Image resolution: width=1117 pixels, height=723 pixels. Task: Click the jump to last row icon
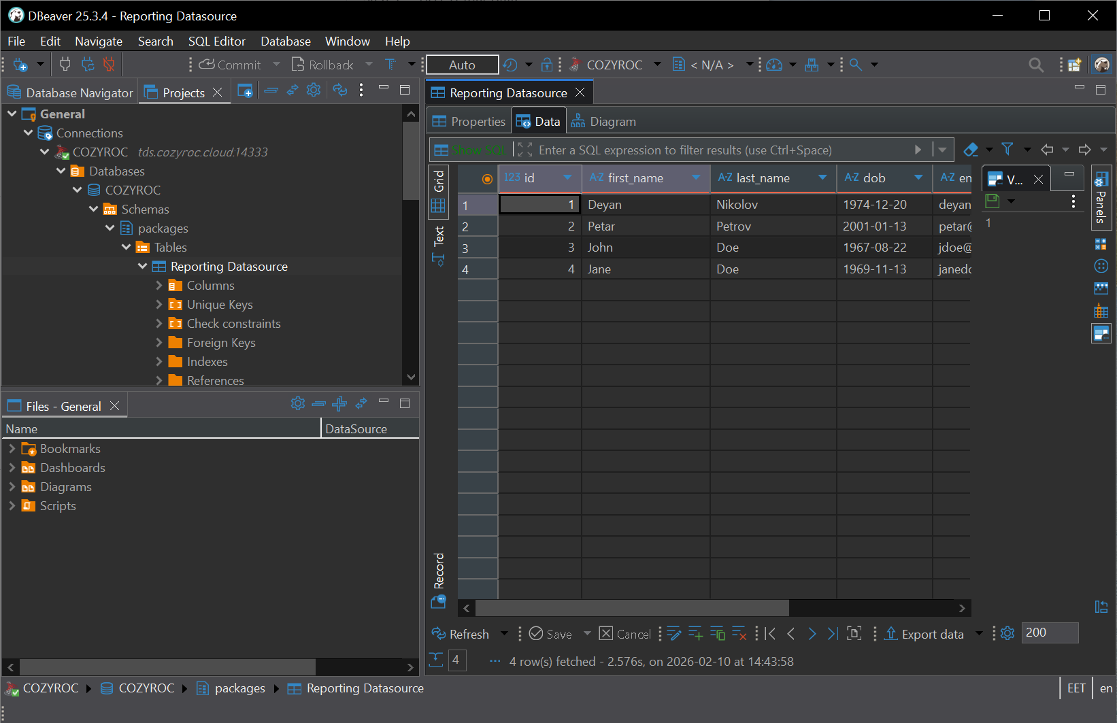tap(833, 634)
